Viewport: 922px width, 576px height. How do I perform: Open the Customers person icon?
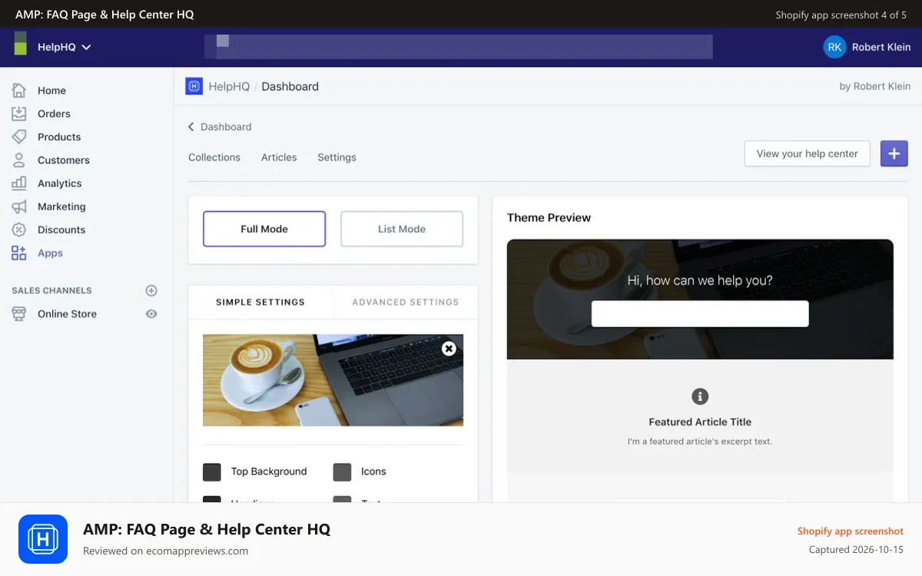[19, 160]
